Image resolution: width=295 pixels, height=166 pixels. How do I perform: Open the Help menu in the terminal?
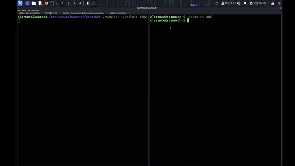click(x=37, y=10)
